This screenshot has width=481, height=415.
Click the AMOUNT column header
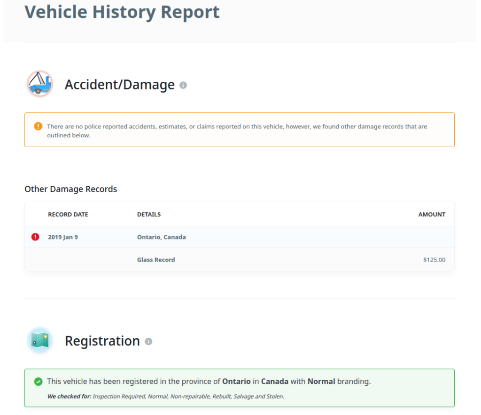click(x=432, y=215)
